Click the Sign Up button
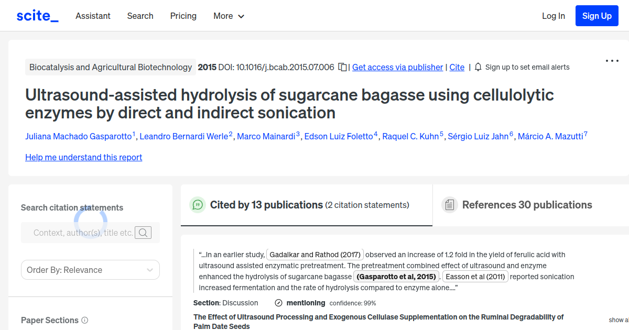 click(597, 15)
